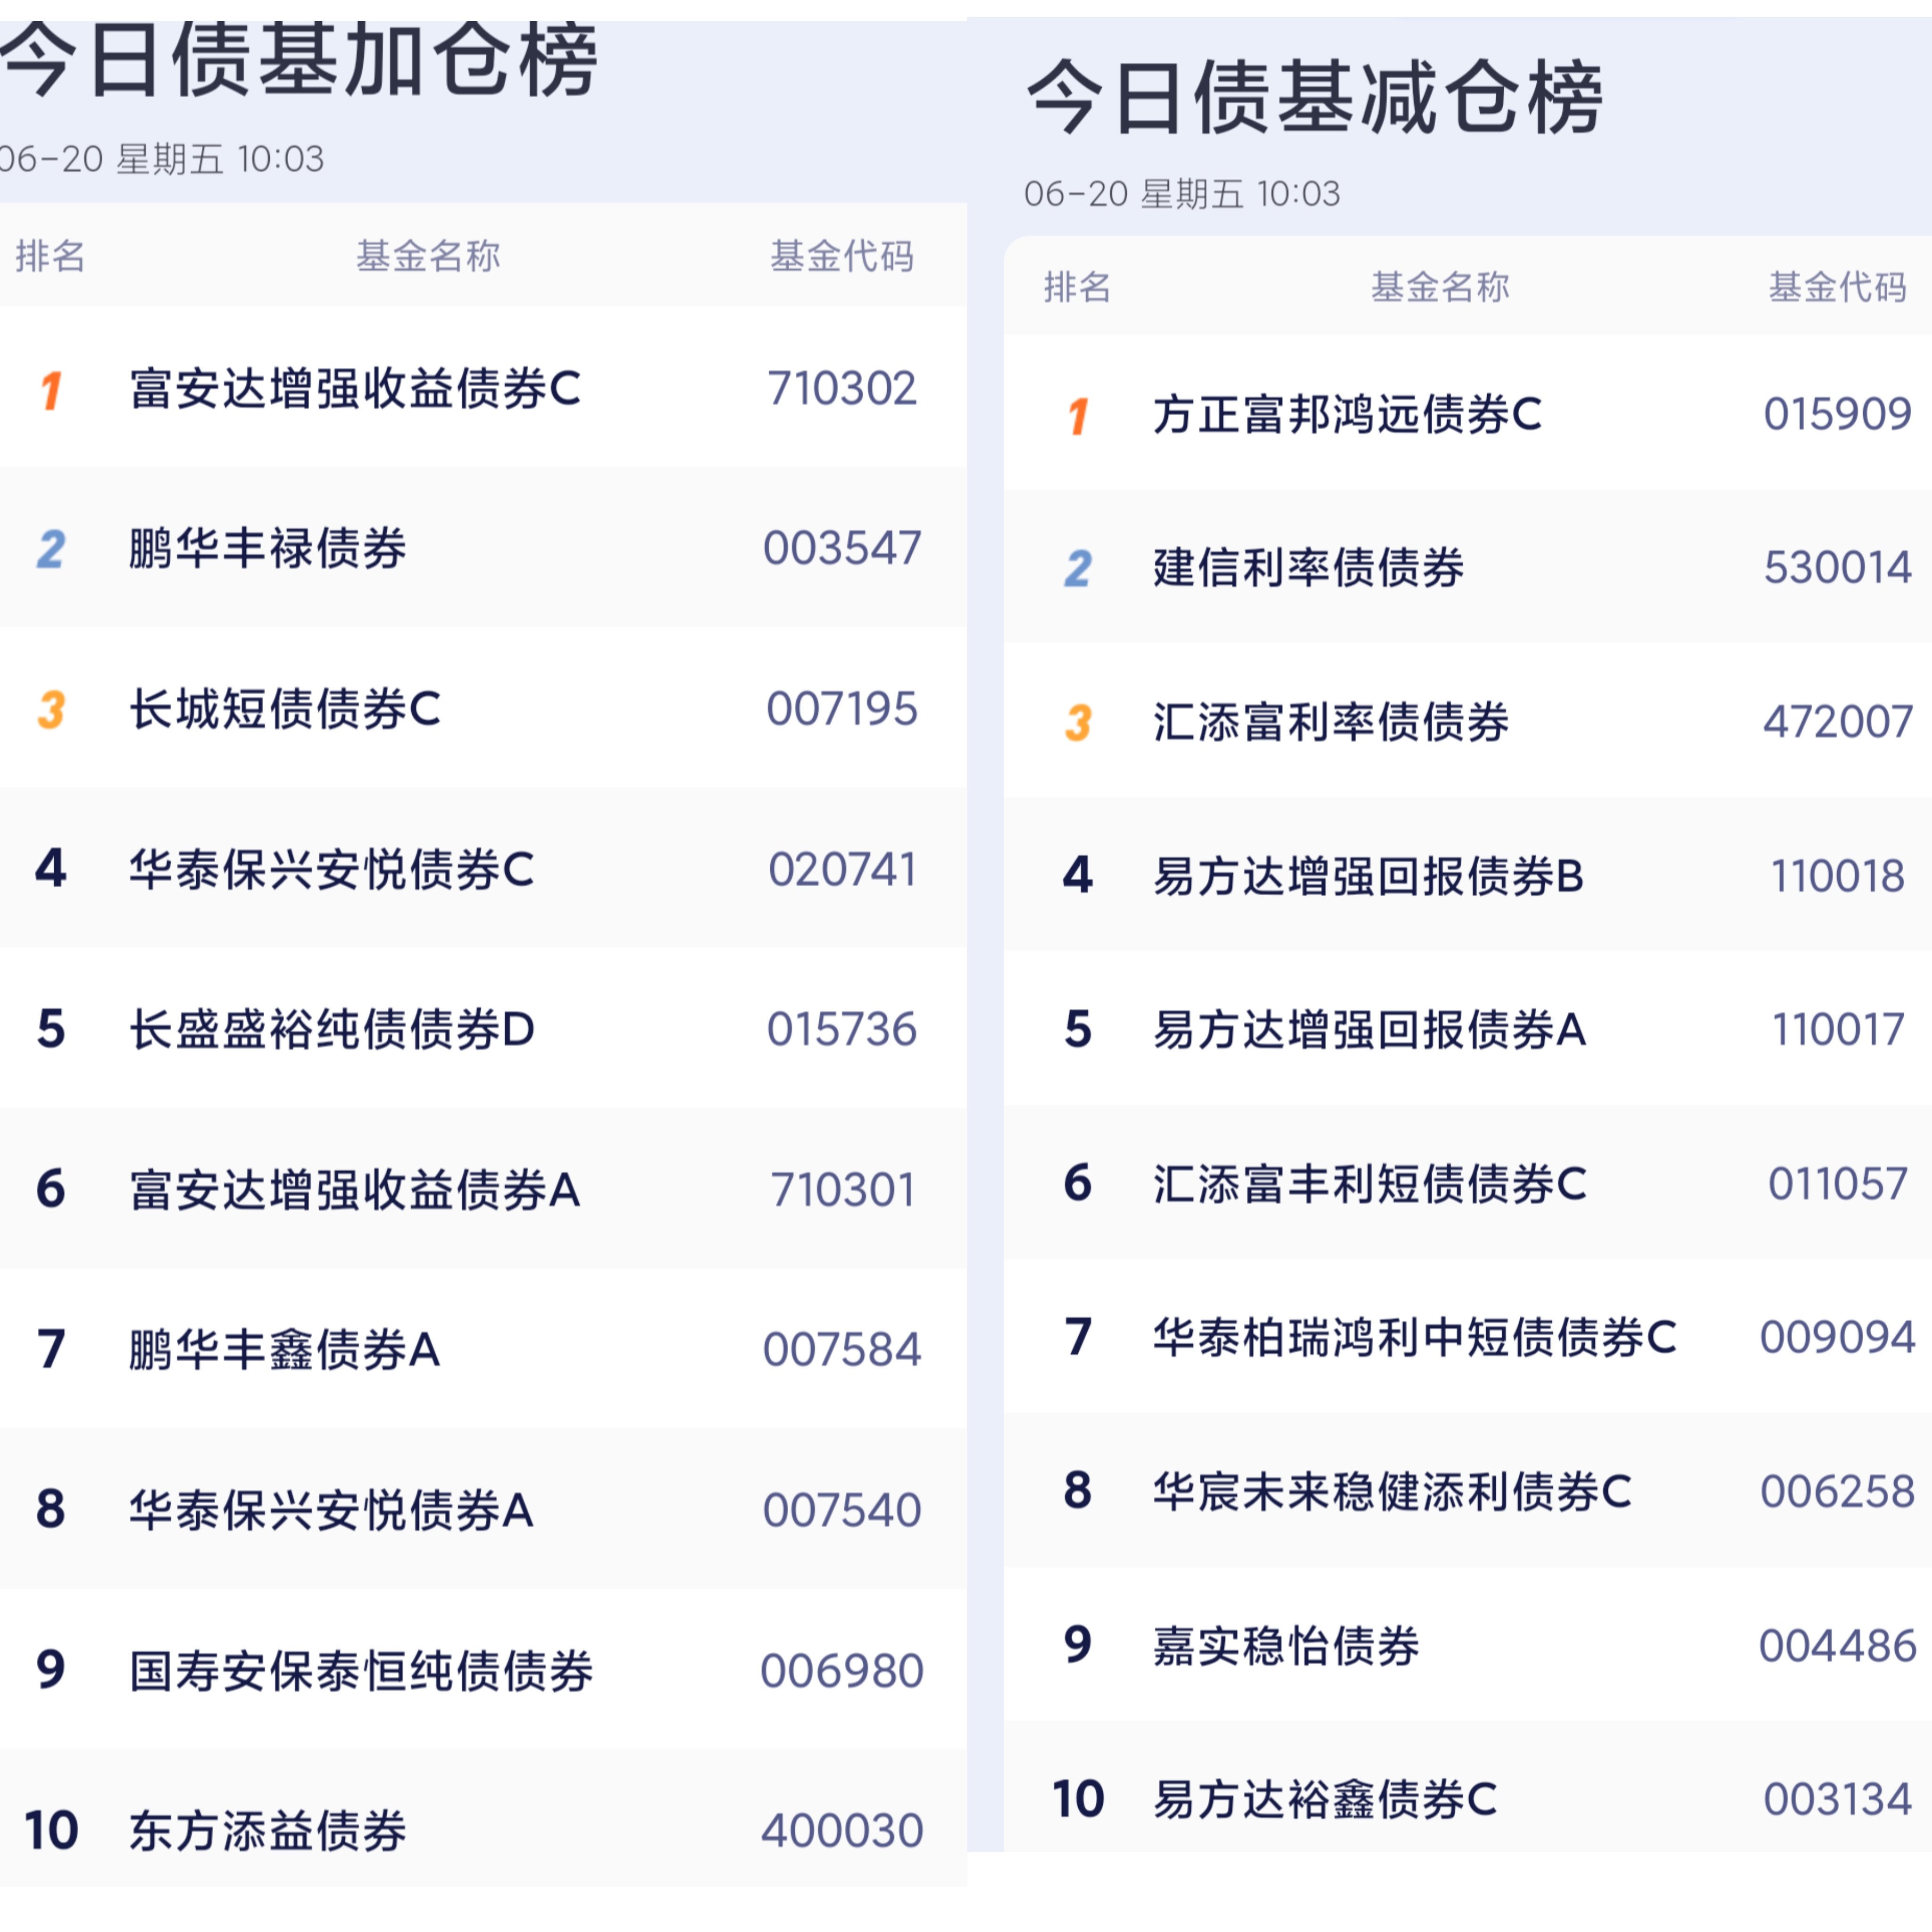Select fund code 110017
Viewport: 1932px width, 1932px height.
[x=1838, y=1030]
